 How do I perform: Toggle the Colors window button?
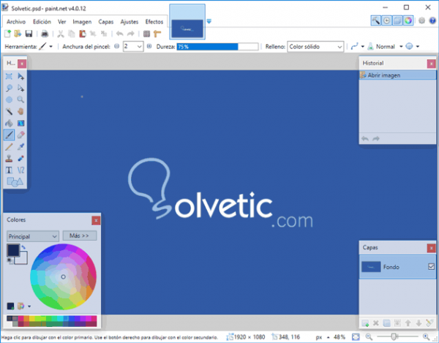408,20
